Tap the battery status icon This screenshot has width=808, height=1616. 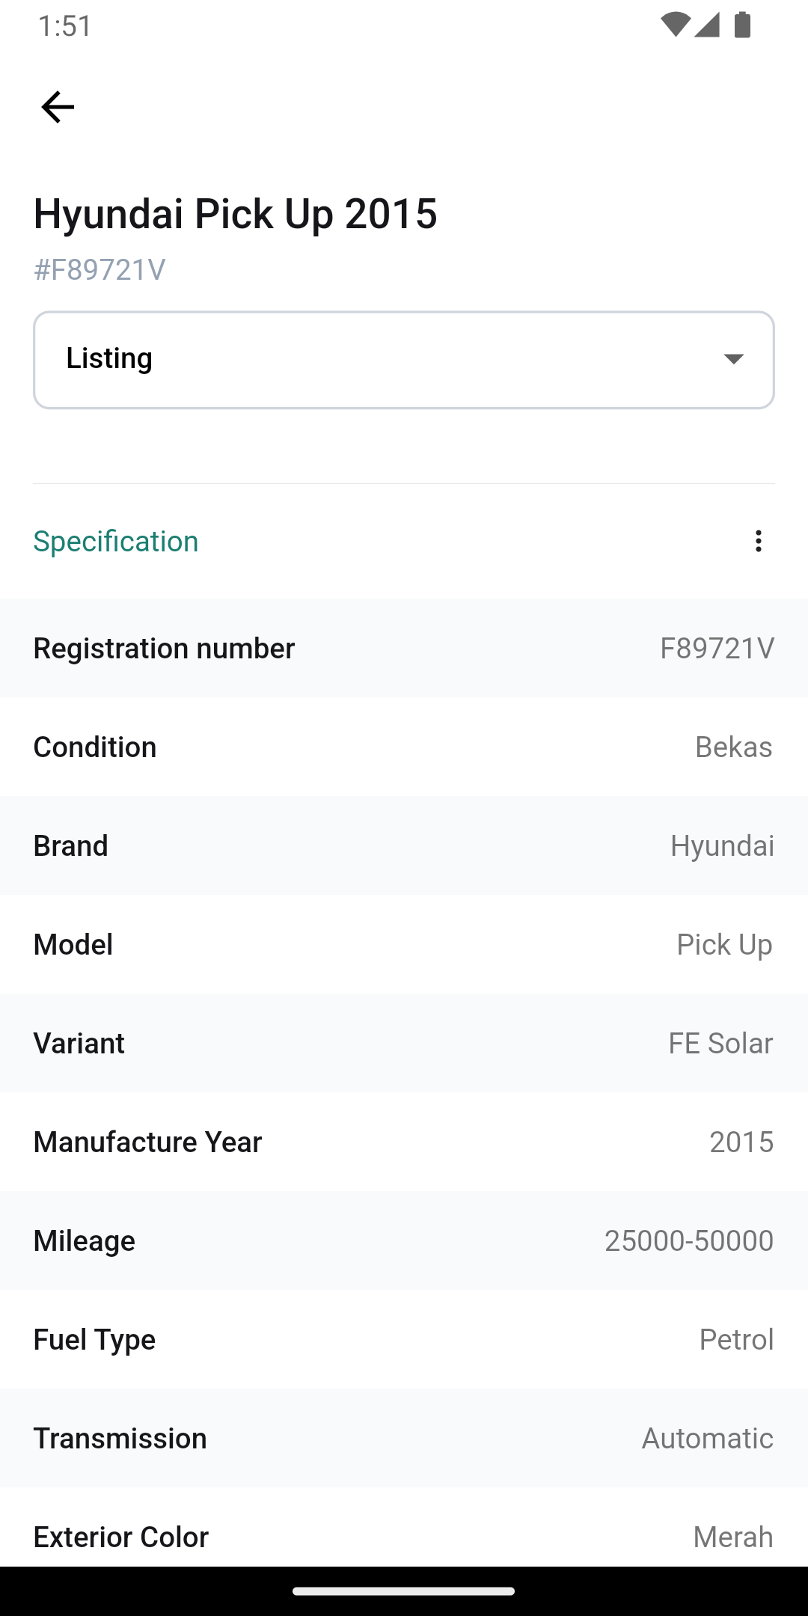pyautogui.click(x=742, y=25)
